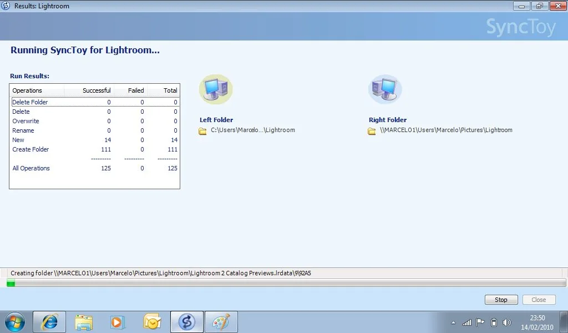Click the Left Folder label
Image resolution: width=568 pixels, height=333 pixels.
click(216, 120)
